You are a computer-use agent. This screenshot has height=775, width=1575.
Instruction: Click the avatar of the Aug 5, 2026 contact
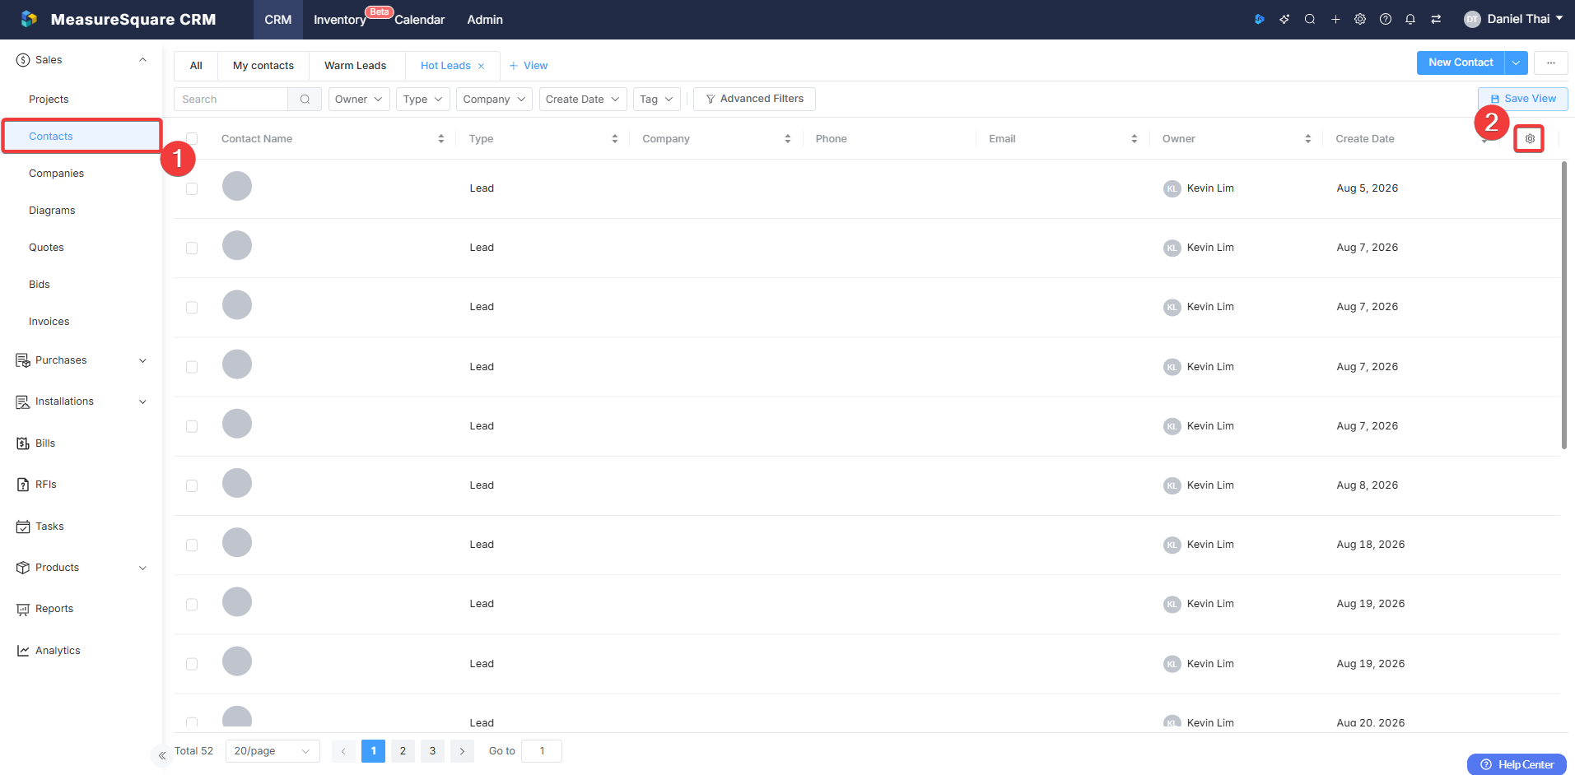[237, 186]
